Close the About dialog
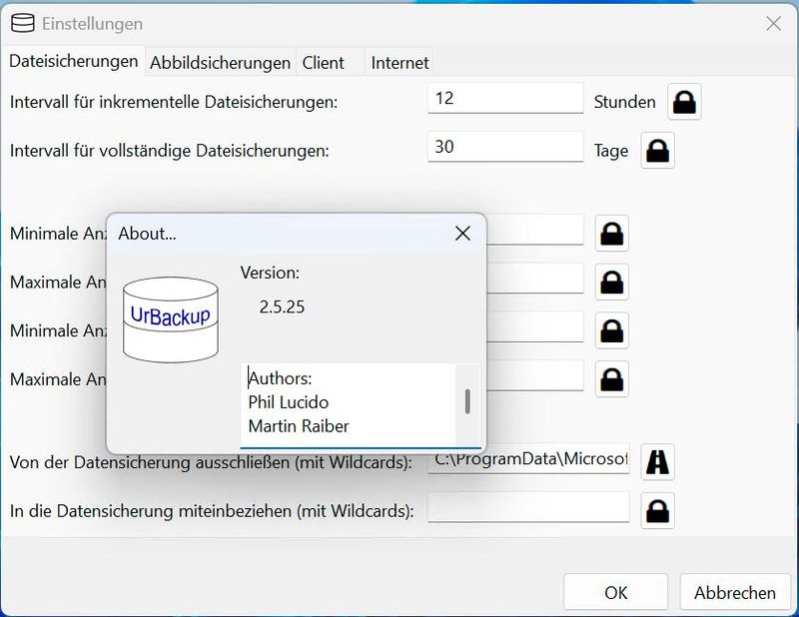 pyautogui.click(x=461, y=232)
